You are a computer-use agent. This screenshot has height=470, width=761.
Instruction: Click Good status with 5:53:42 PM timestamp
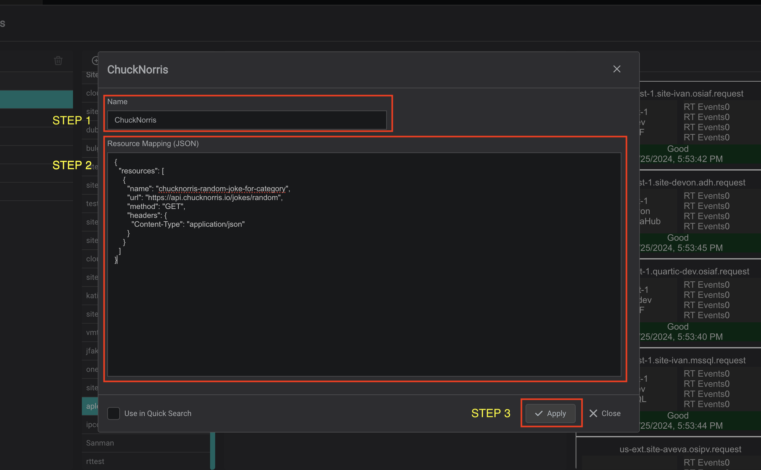[x=700, y=154]
